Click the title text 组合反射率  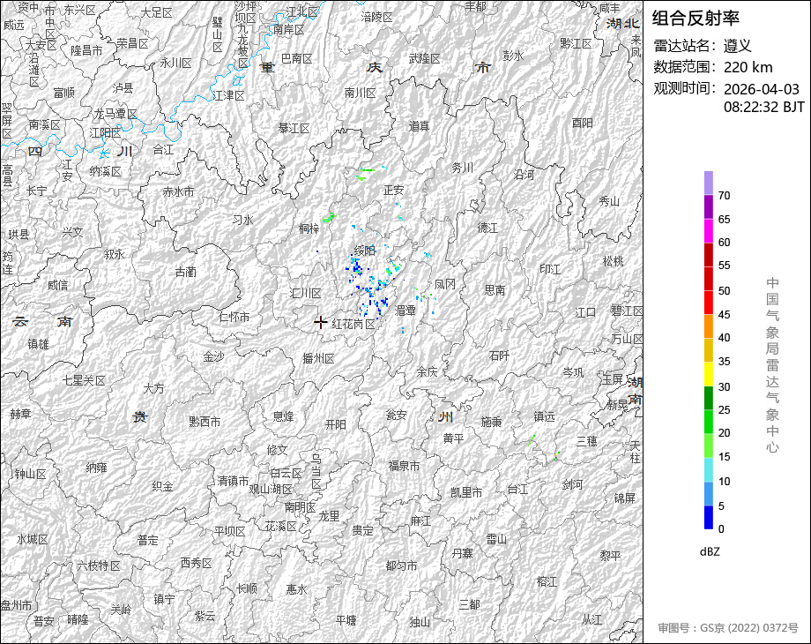(696, 19)
